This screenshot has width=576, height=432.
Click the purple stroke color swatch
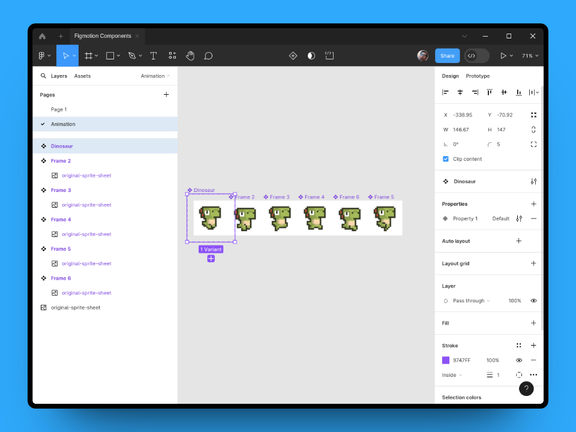coord(446,360)
